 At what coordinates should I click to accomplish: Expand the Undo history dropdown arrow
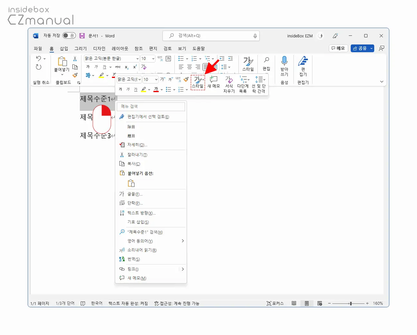(x=45, y=59)
